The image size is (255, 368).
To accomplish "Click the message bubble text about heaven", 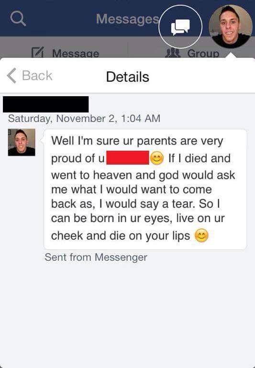I will 145,189.
